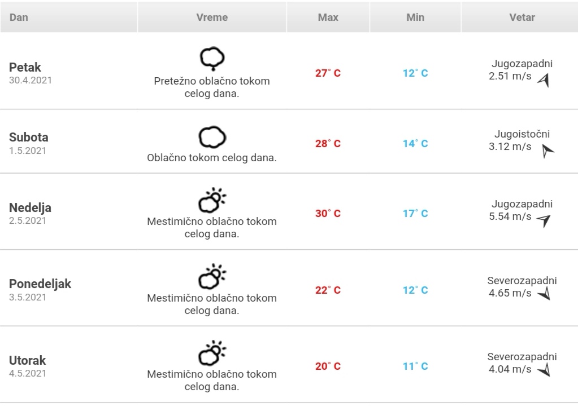
Task: Select the Min column header
Action: pos(415,17)
